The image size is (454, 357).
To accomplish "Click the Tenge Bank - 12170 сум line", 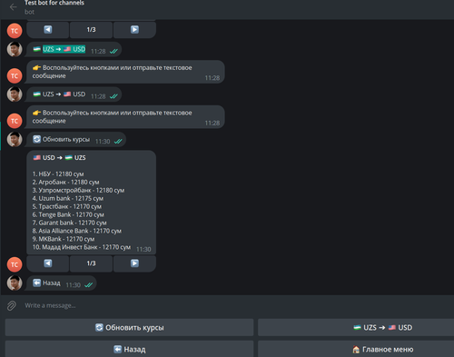I will point(68,214).
